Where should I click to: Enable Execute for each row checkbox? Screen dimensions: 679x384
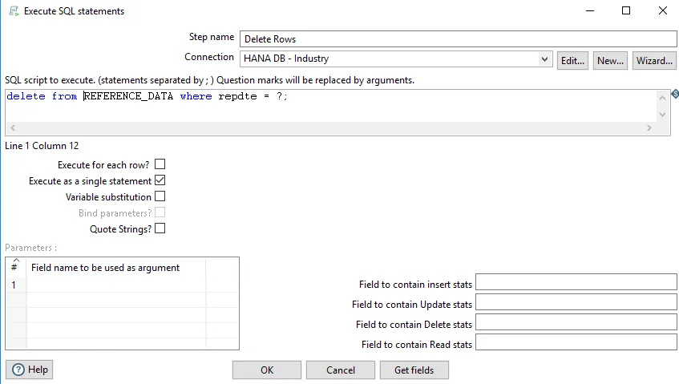160,164
